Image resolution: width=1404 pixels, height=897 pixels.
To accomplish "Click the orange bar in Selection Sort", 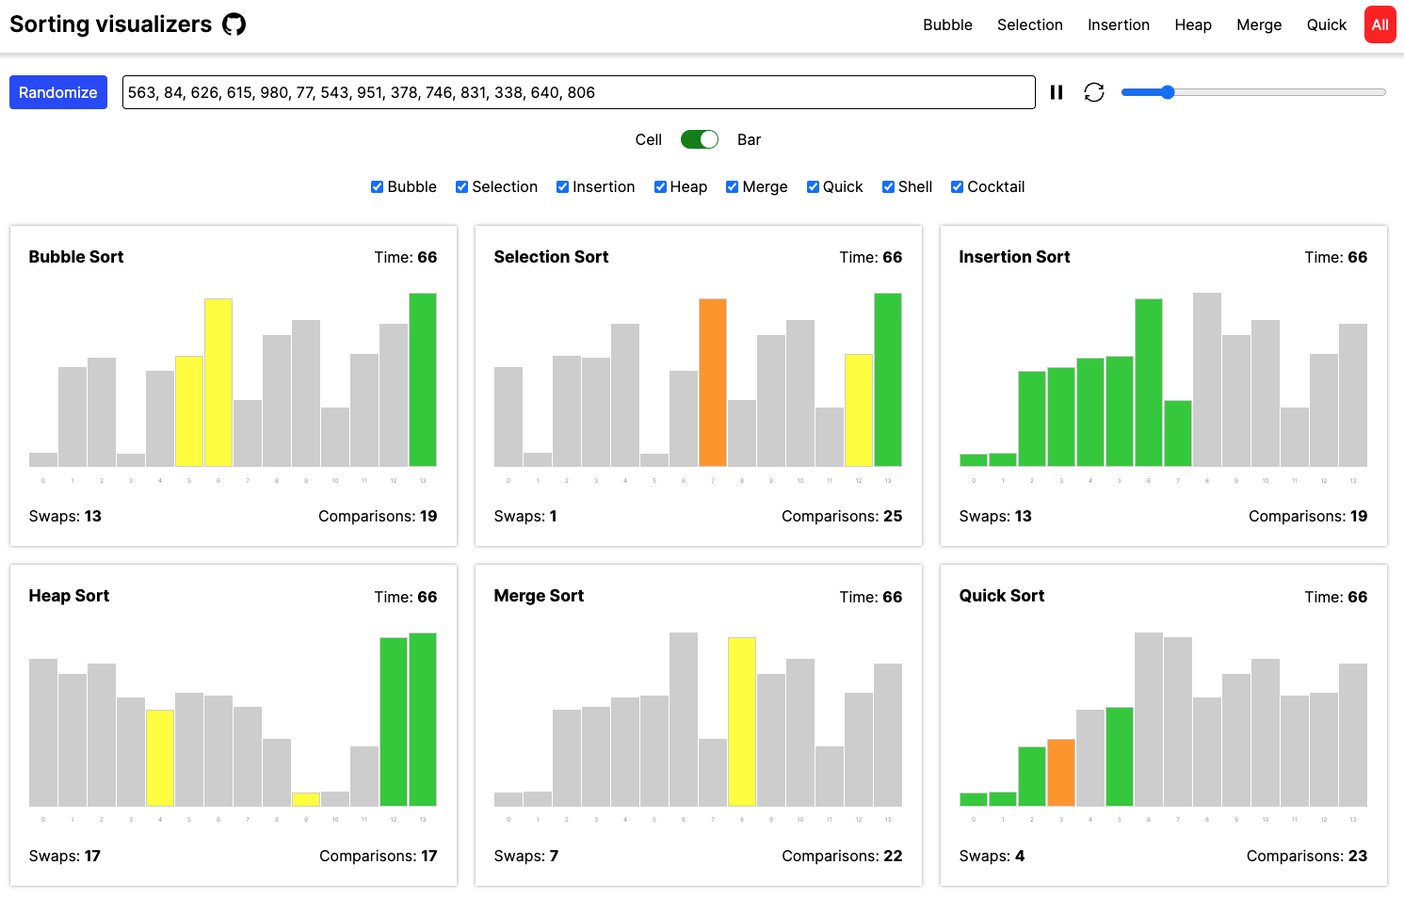I will 713,382.
